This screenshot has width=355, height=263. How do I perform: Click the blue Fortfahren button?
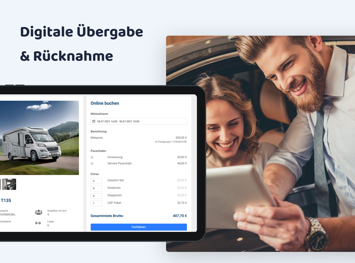139,227
